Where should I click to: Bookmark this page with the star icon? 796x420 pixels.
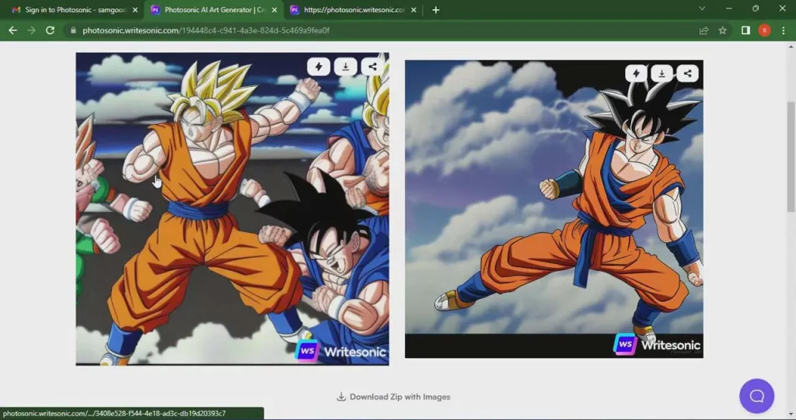[722, 30]
